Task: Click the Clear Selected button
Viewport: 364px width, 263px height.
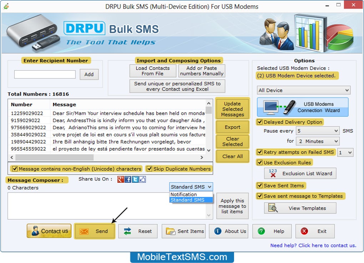Action: (x=232, y=141)
